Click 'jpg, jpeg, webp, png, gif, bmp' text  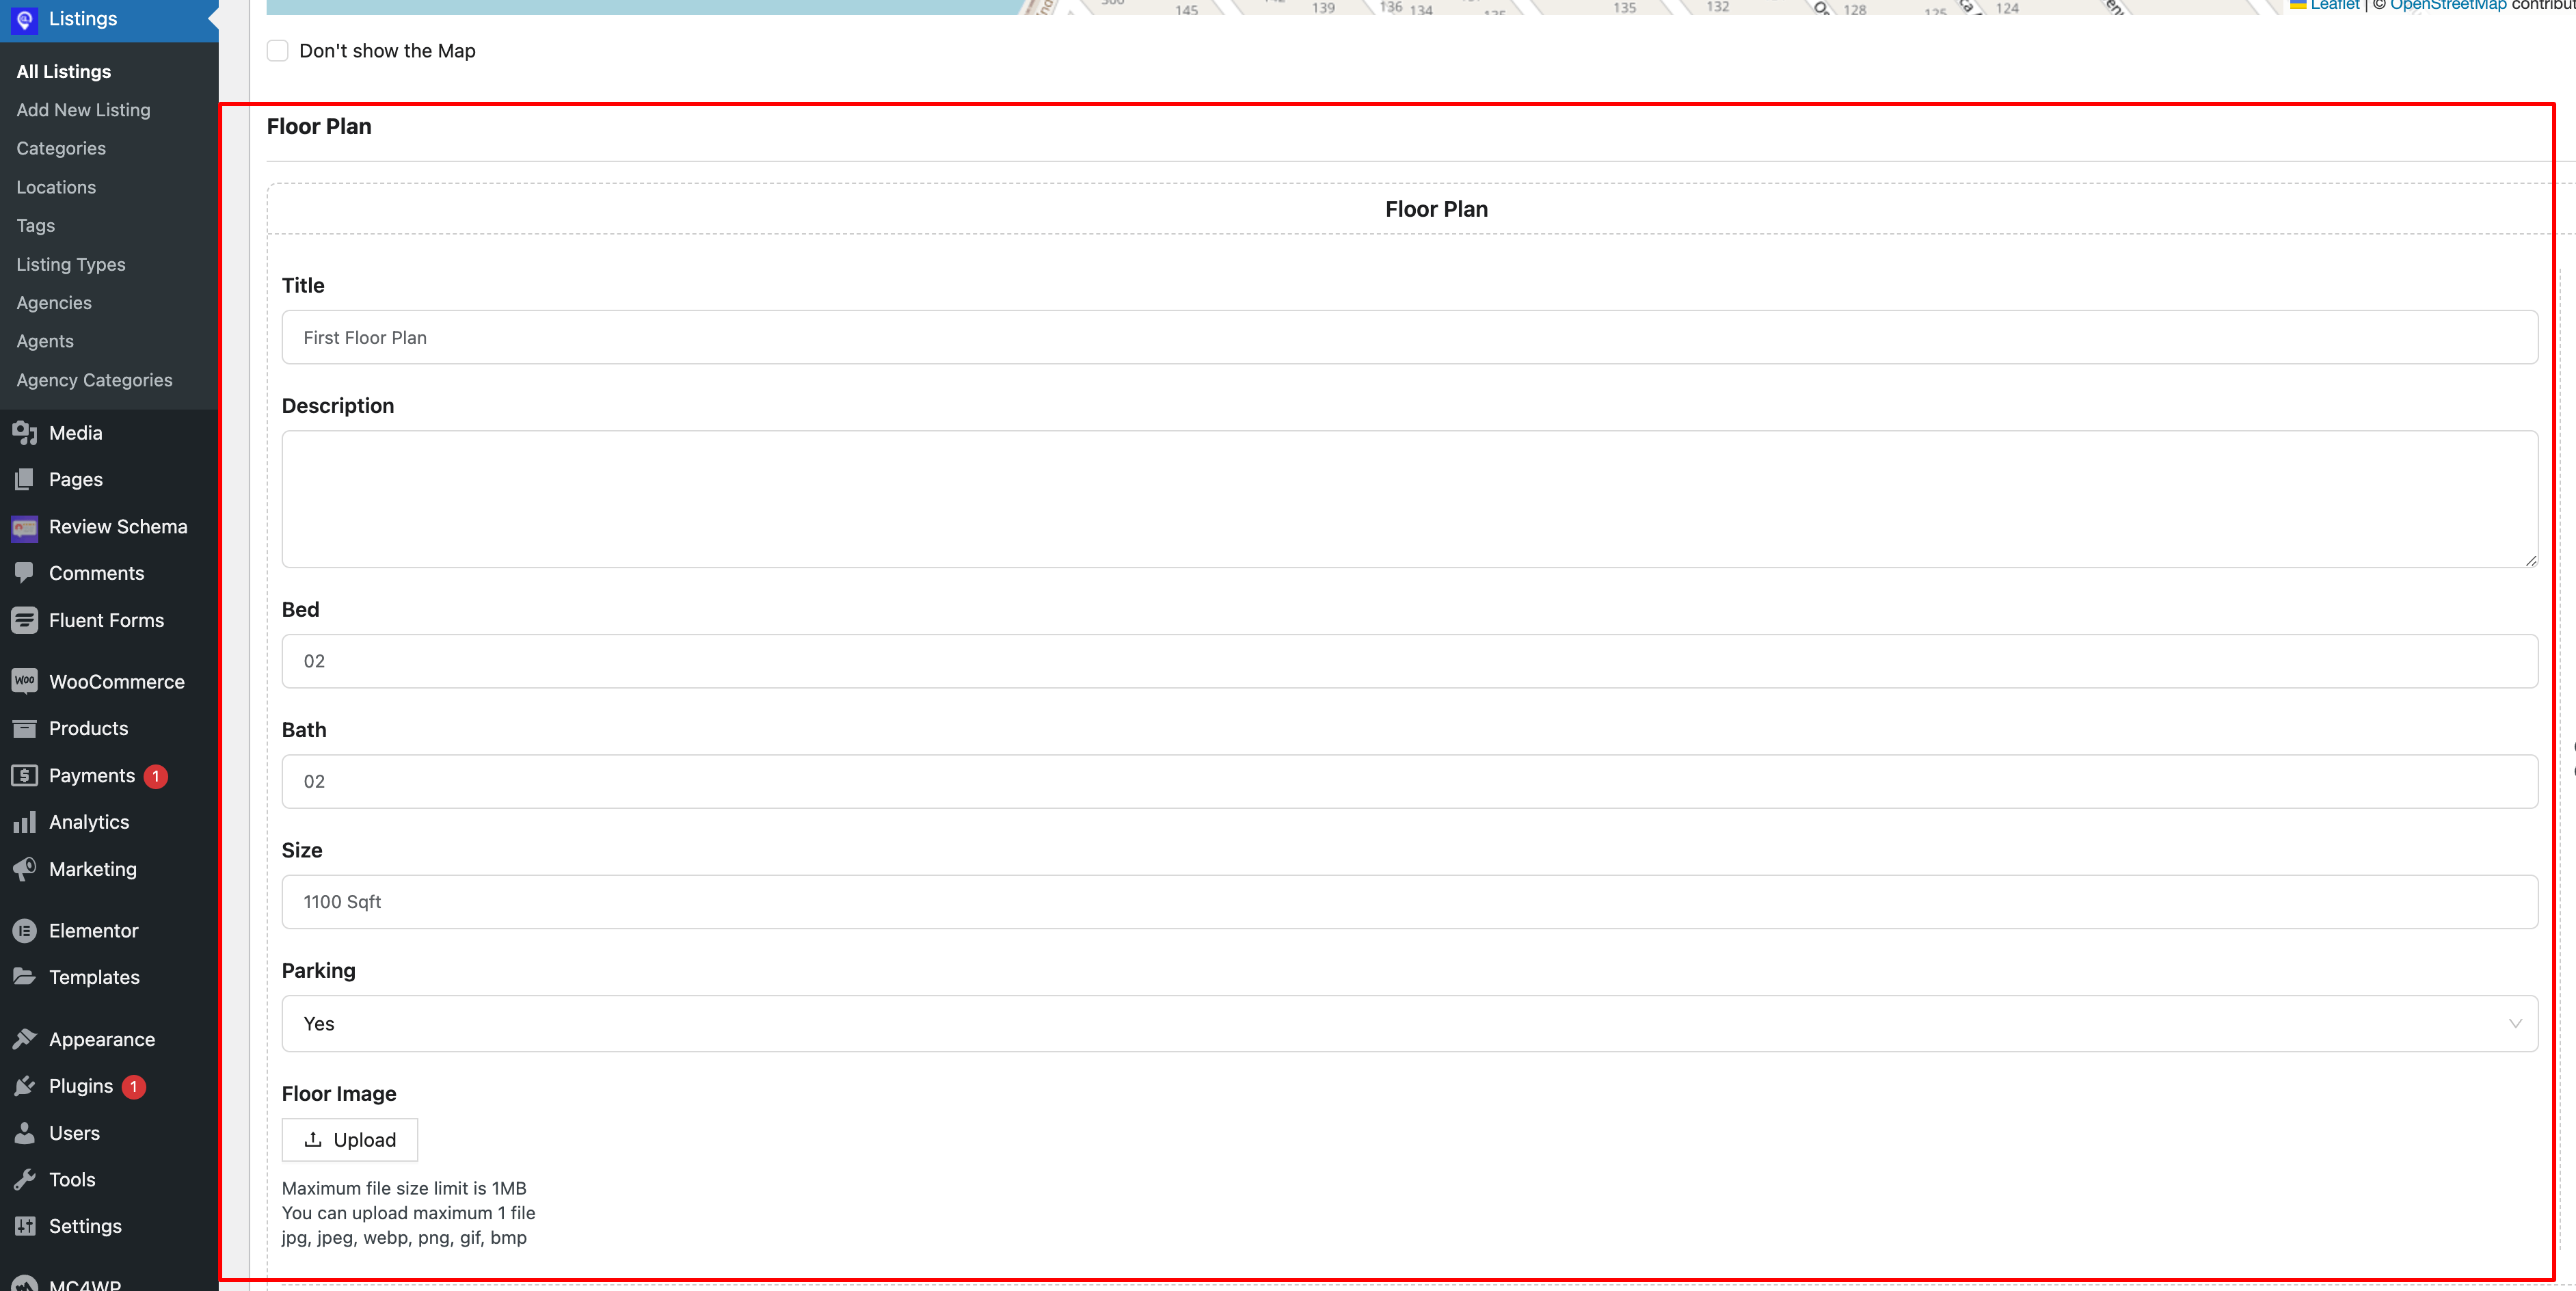coord(404,1238)
